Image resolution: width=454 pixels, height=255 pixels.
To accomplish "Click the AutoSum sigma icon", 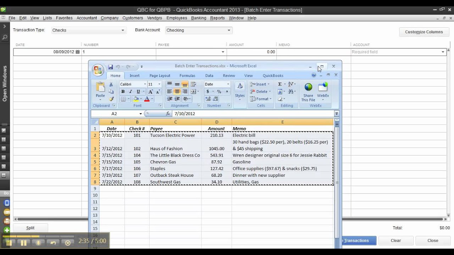I will pos(280,84).
